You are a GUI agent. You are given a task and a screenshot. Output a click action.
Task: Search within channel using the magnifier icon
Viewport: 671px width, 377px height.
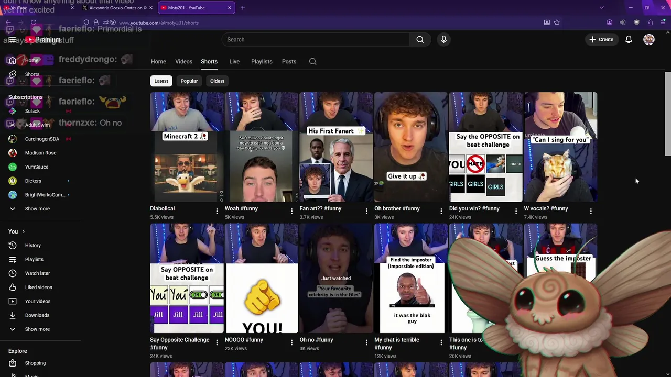click(x=313, y=61)
